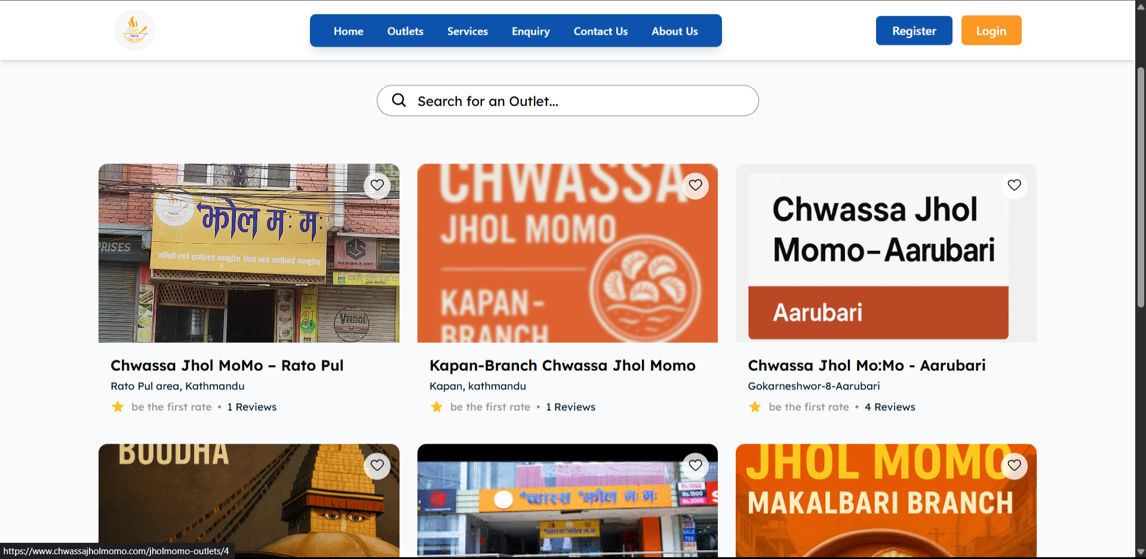This screenshot has width=1146, height=559.
Task: Favorite the Rato Pul outlet heart icon
Action: point(377,185)
